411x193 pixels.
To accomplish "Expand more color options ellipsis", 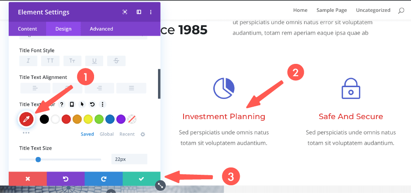I will pyautogui.click(x=26, y=133).
